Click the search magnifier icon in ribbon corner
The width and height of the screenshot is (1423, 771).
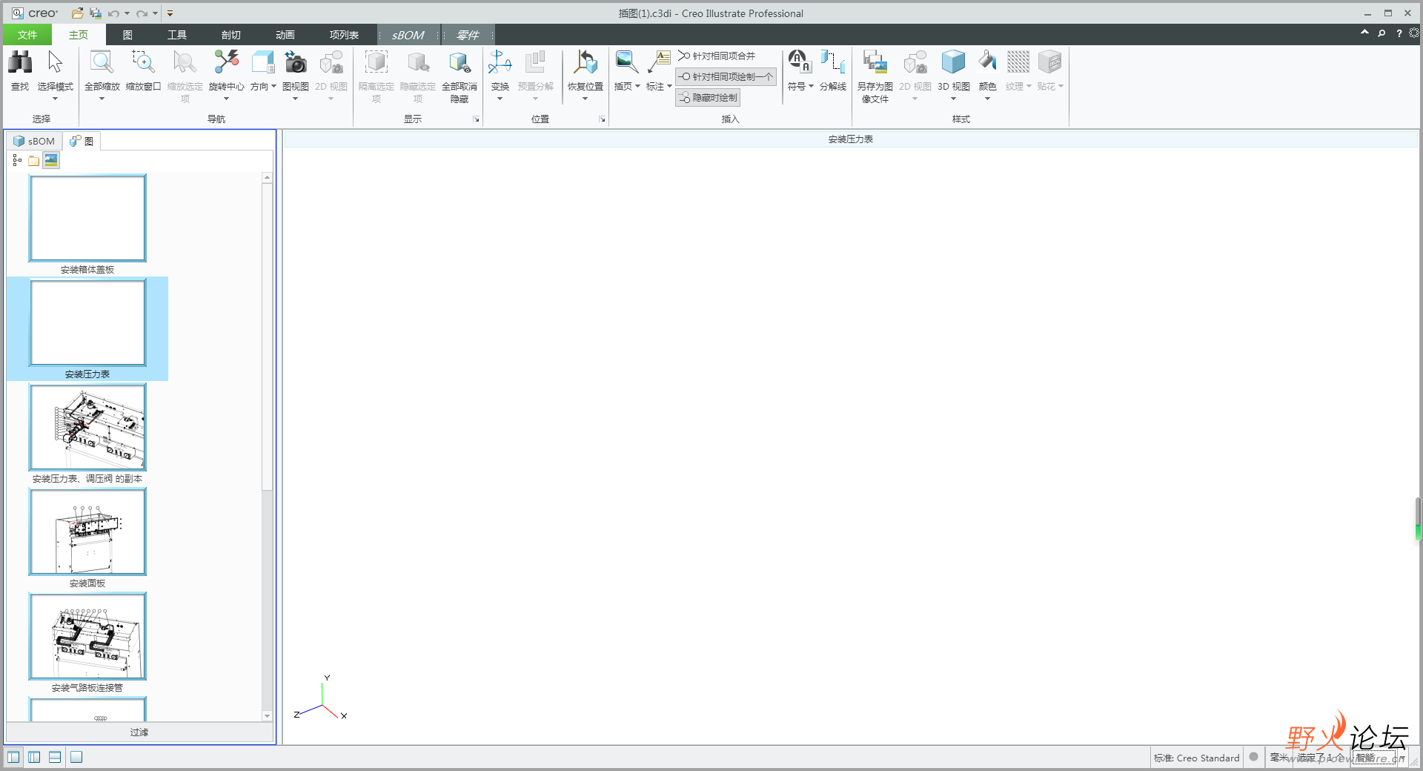[x=1381, y=33]
